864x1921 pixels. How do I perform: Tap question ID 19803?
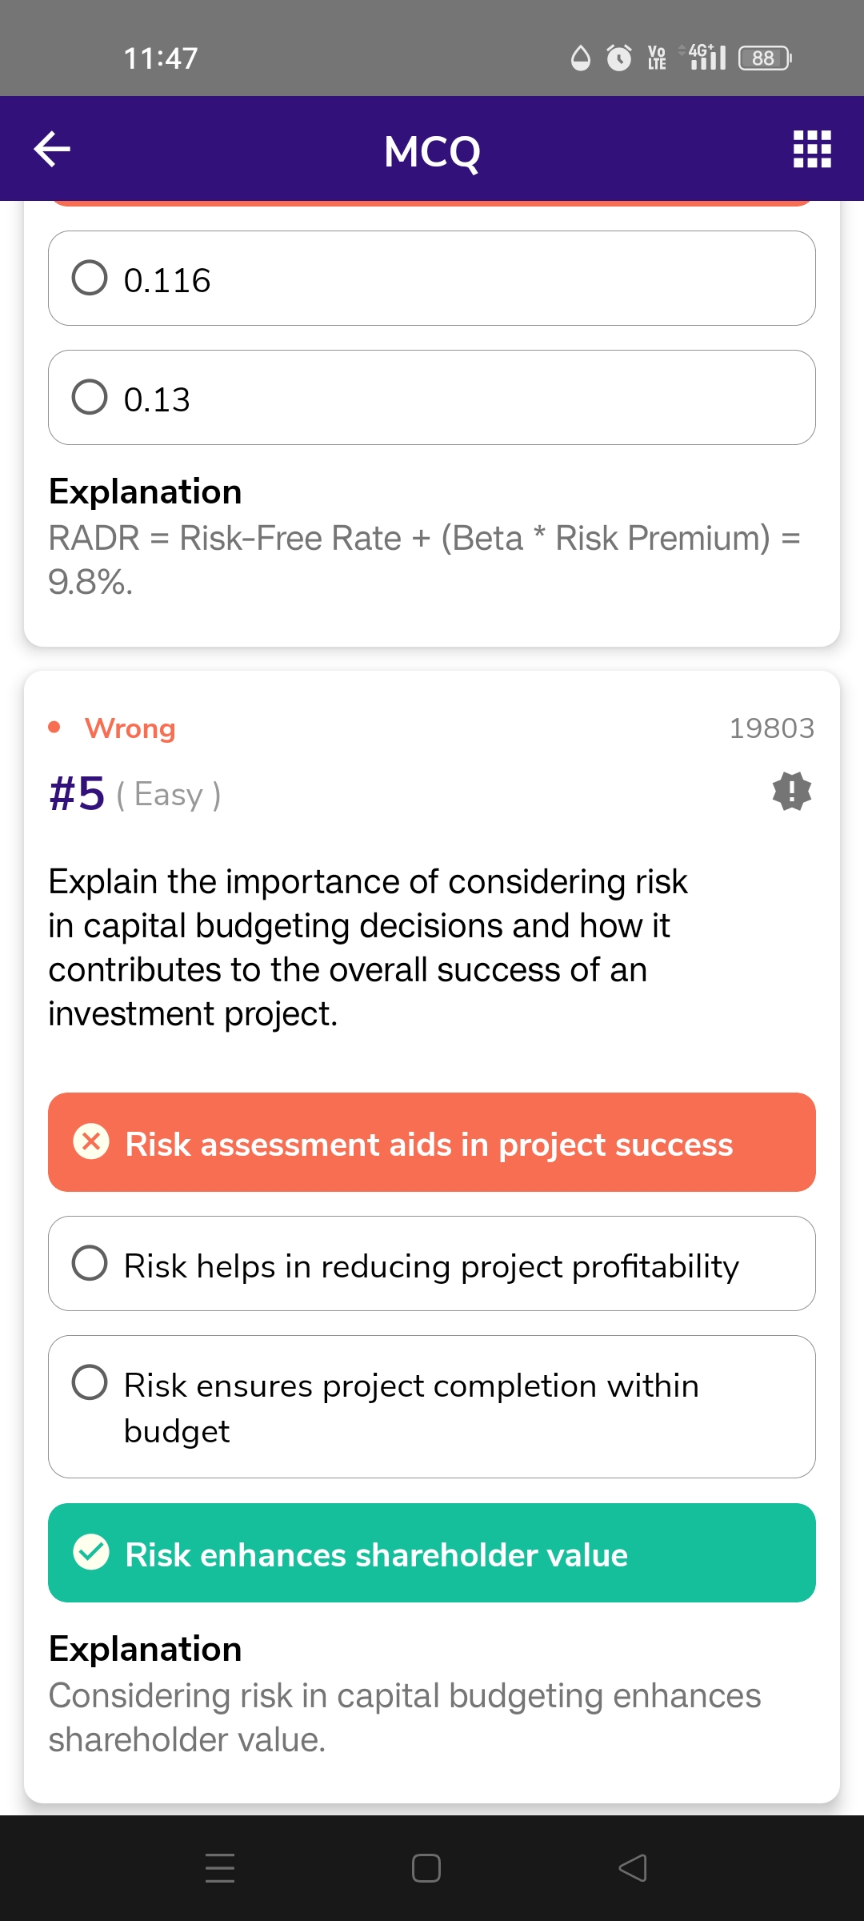pos(771,728)
